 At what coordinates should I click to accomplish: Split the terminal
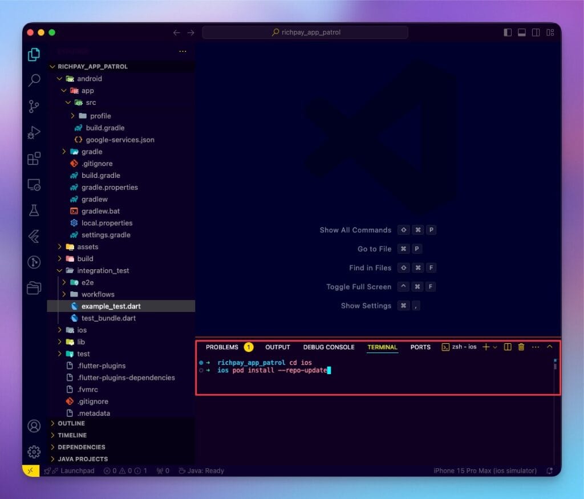(x=507, y=347)
